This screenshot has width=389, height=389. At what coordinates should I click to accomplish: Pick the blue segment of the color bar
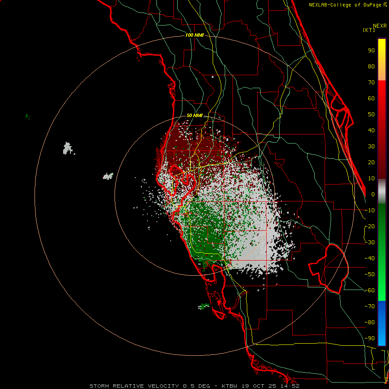tap(382, 323)
